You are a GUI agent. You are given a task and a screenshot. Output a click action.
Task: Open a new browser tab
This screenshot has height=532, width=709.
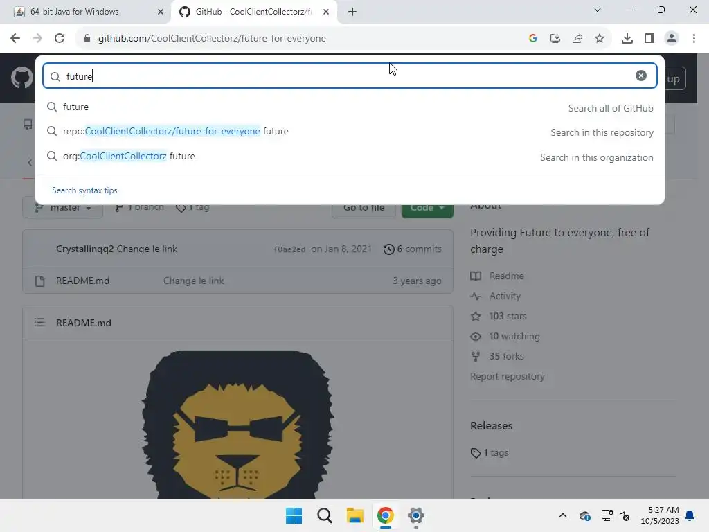tap(352, 12)
